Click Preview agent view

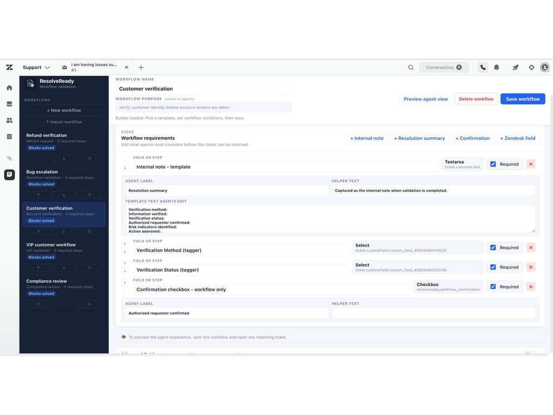tap(426, 99)
